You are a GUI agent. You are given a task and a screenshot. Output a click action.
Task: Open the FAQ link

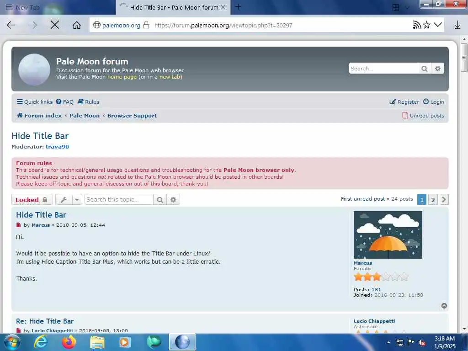pyautogui.click(x=65, y=102)
